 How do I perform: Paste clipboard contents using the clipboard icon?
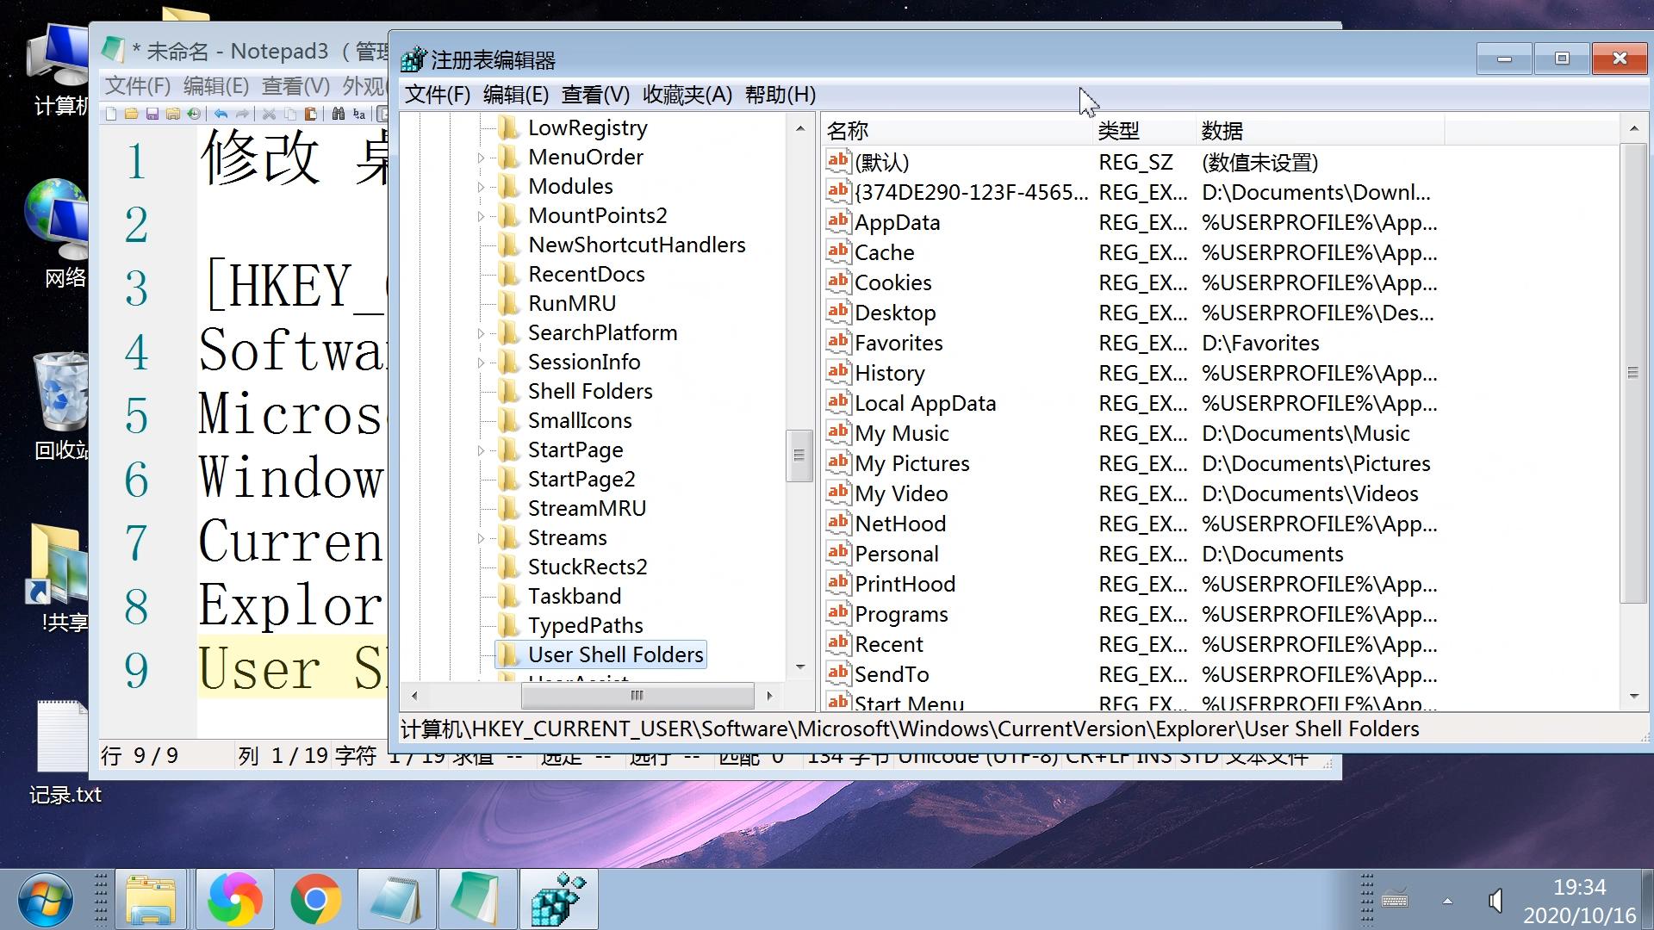[311, 114]
